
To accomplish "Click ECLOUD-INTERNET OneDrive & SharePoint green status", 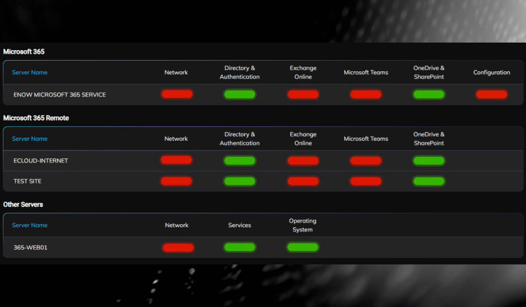I will coord(429,161).
